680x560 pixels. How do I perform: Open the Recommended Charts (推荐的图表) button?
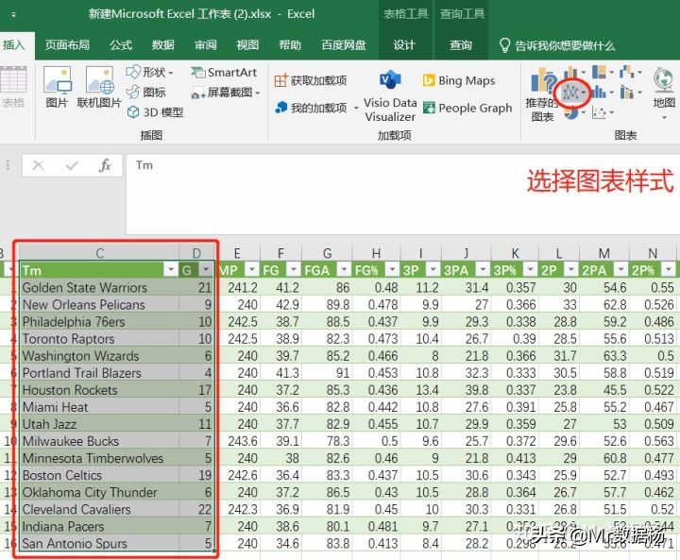pyautogui.click(x=542, y=96)
